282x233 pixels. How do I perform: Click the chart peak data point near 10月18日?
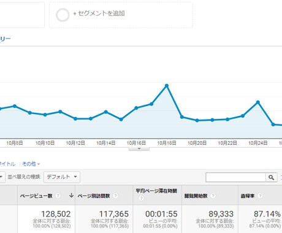pos(167,86)
